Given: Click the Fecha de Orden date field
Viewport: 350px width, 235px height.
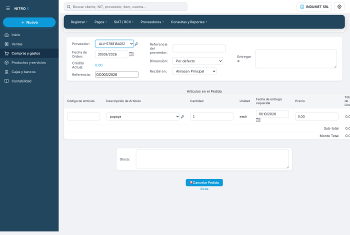Looking at the screenshot, I should coord(111,54).
